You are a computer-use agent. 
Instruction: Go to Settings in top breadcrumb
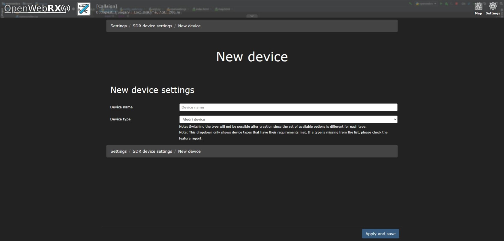point(118,26)
